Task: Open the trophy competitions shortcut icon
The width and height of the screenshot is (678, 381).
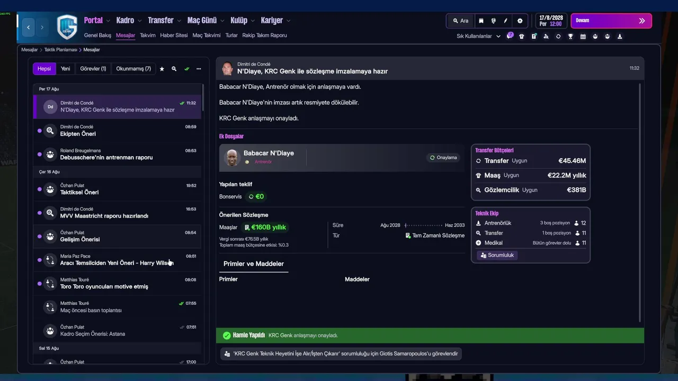Action: coord(570,37)
